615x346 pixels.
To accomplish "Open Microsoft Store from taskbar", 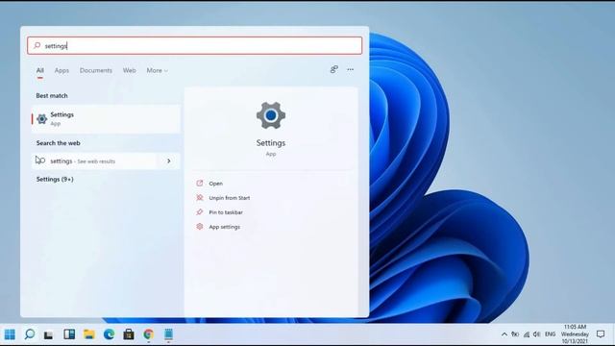I will tap(129, 334).
